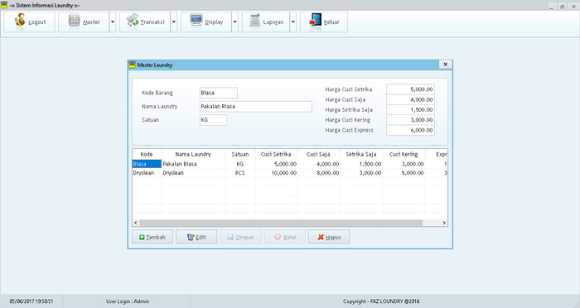Screen dimensions: 580x308
Task: Click the User Login Admin status text
Action: [128, 301]
